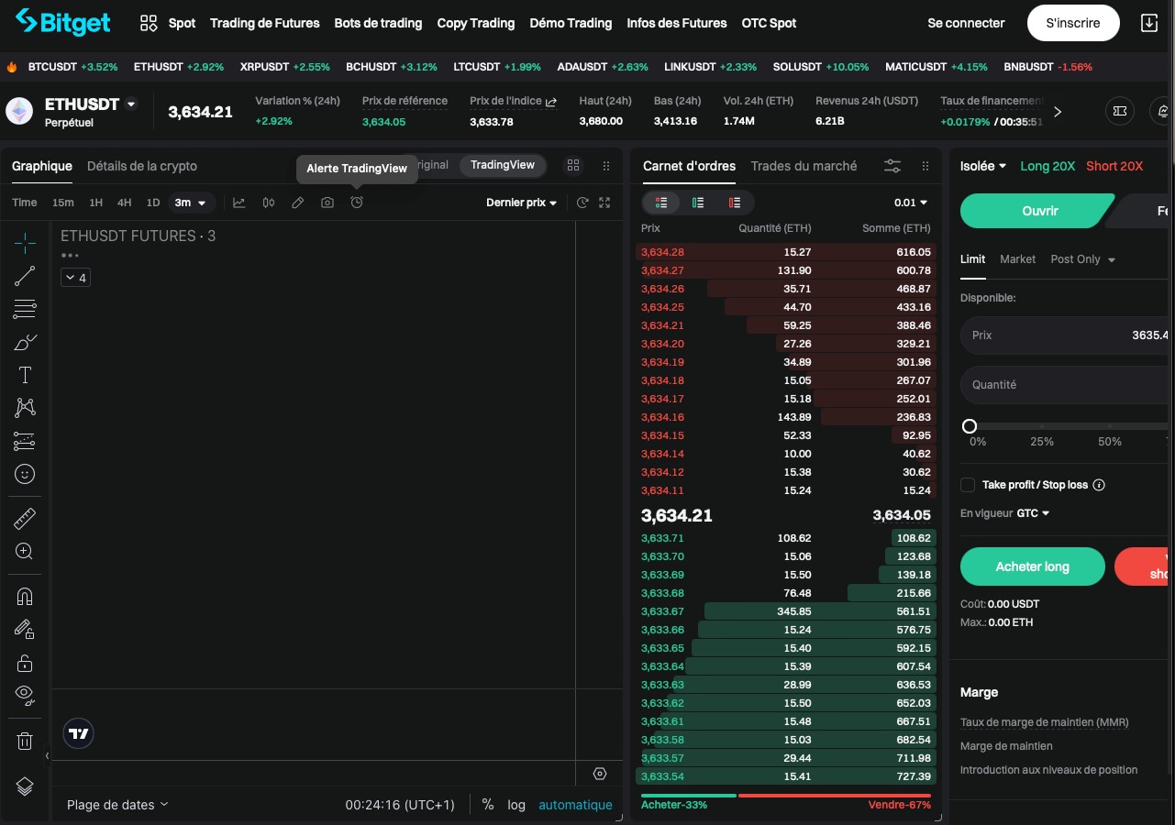This screenshot has height=825, width=1175.
Task: Switch to the Trades du marché tab
Action: (804, 166)
